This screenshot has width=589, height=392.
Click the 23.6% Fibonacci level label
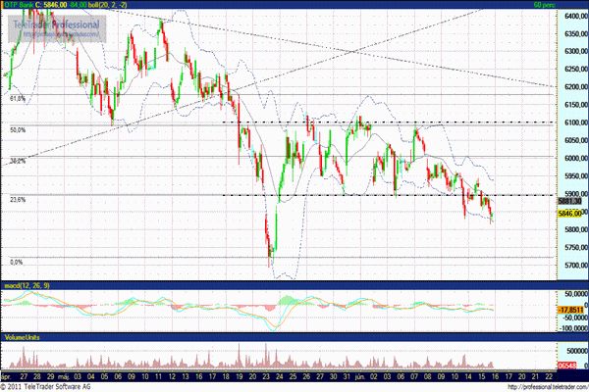click(17, 199)
